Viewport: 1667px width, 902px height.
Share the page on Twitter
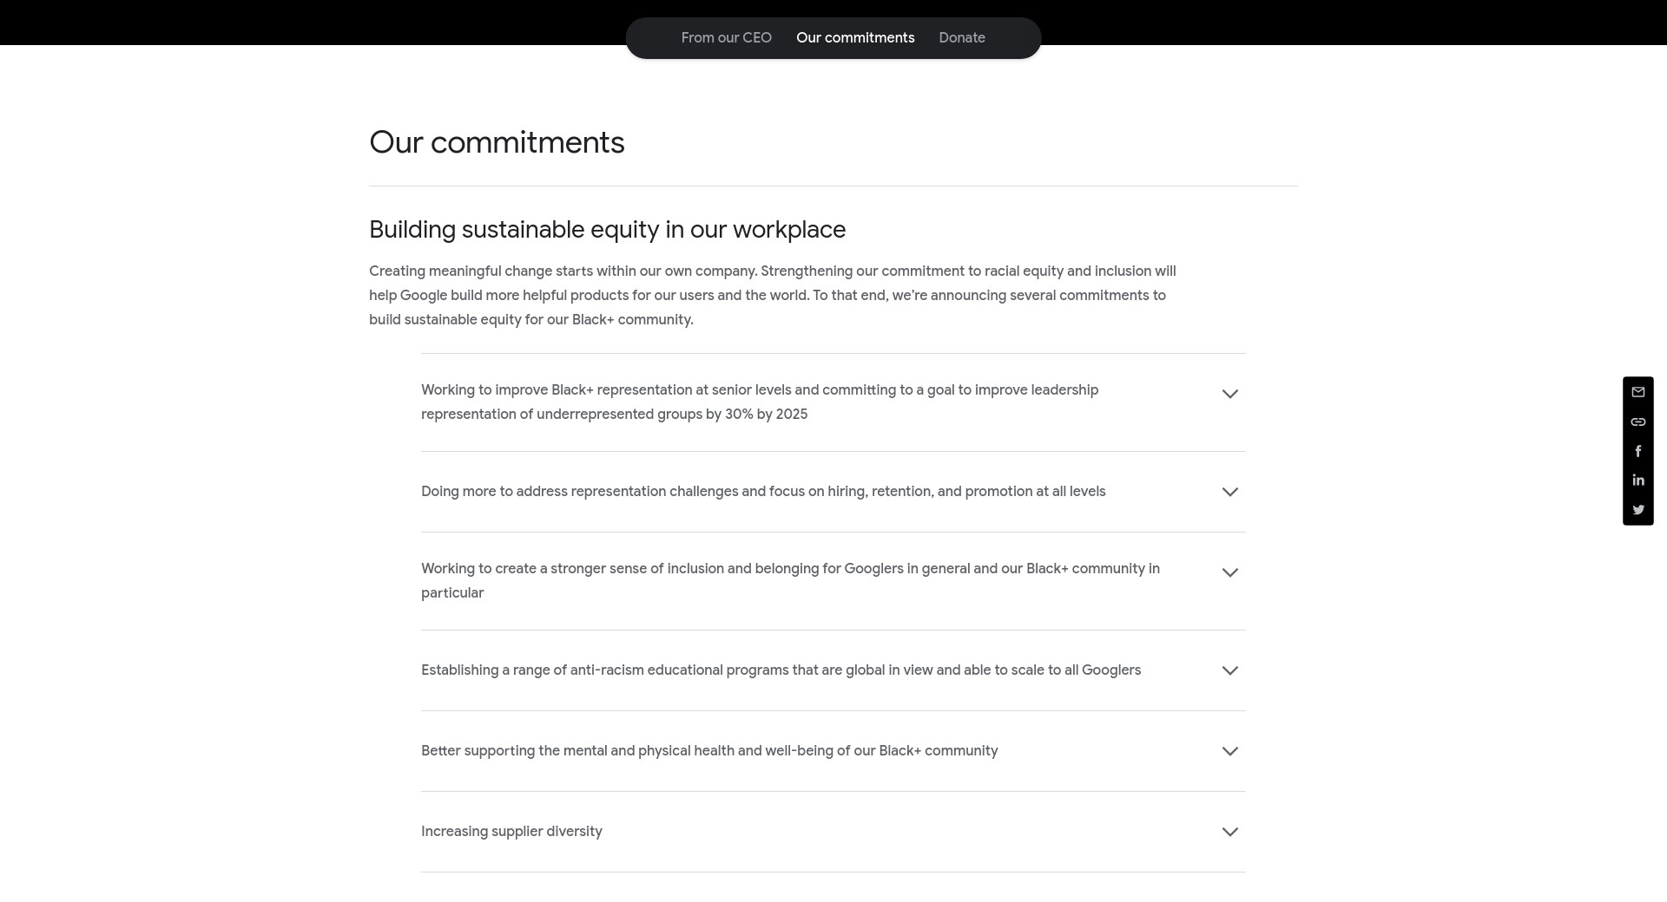(x=1638, y=510)
